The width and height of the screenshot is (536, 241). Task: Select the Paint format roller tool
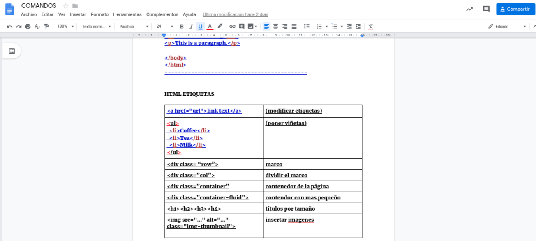(46, 26)
